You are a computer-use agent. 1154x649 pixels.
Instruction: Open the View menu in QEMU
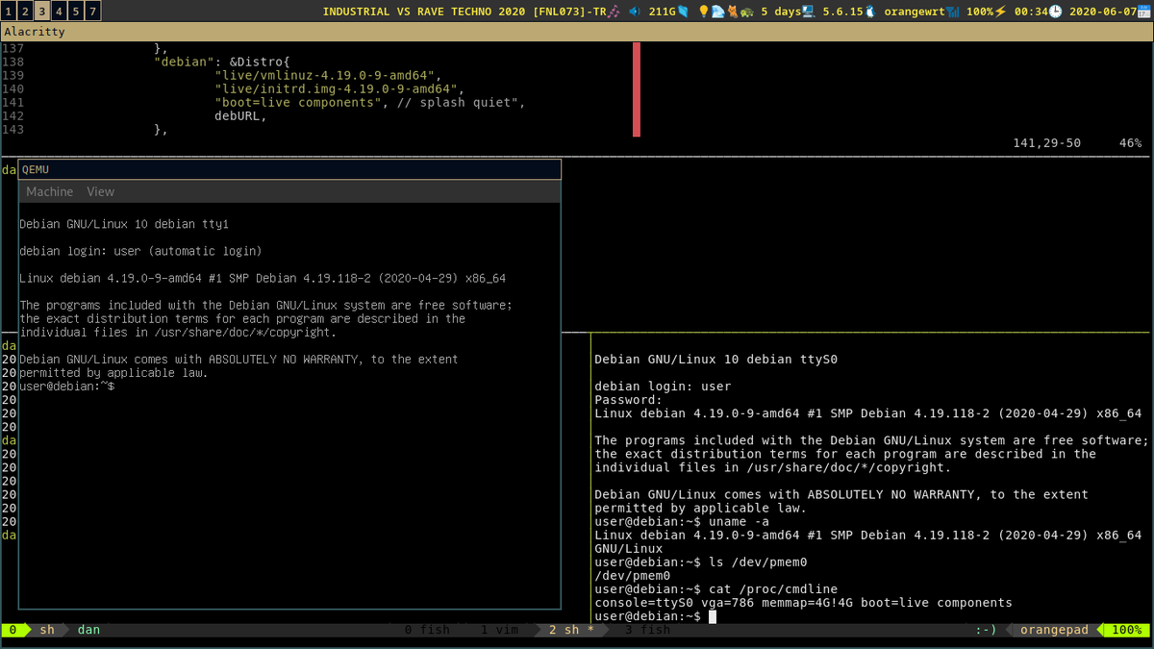click(x=100, y=191)
